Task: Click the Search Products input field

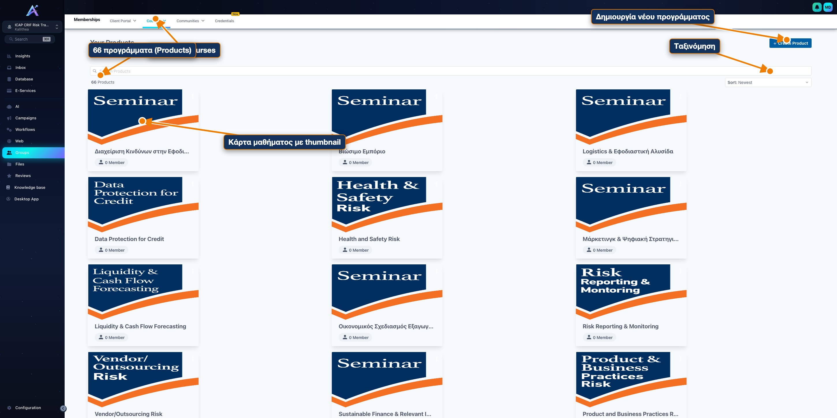Action: [x=450, y=71]
